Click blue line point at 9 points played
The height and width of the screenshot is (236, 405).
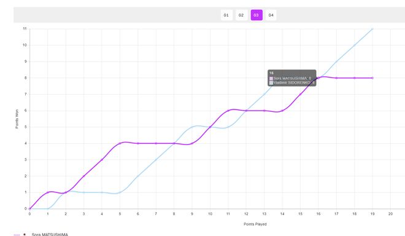point(192,127)
